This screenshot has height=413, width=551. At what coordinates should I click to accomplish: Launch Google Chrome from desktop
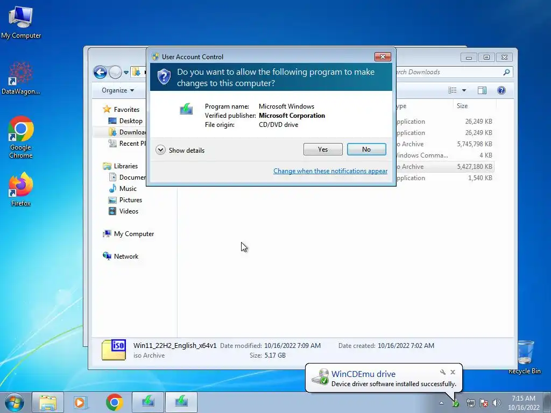point(21,137)
